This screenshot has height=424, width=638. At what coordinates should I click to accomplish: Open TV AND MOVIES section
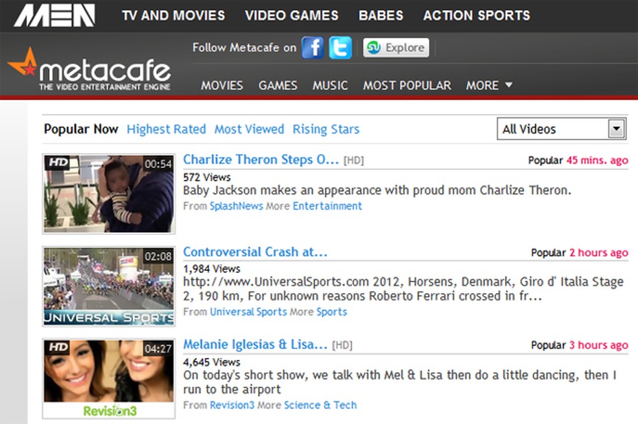point(173,16)
